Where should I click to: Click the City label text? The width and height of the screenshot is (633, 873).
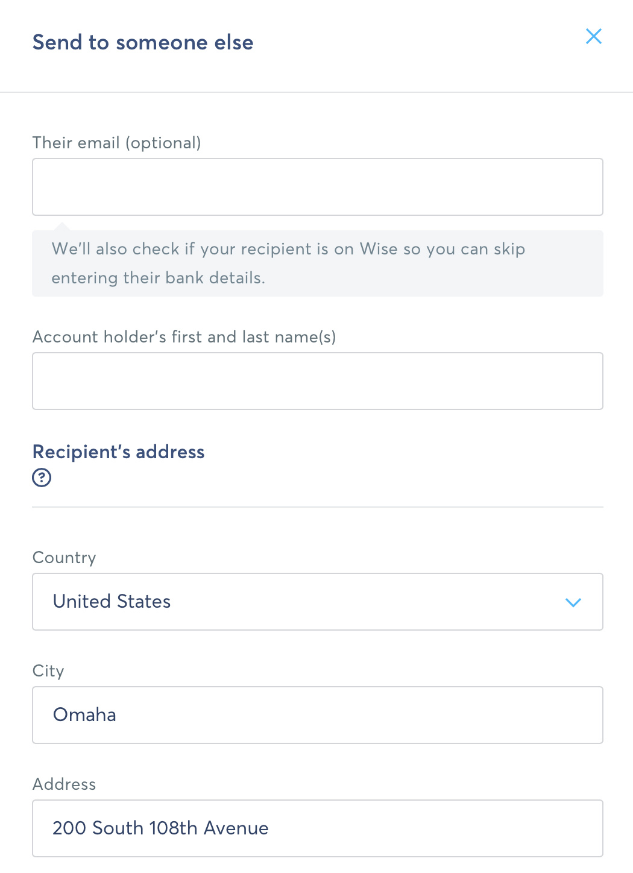click(48, 671)
